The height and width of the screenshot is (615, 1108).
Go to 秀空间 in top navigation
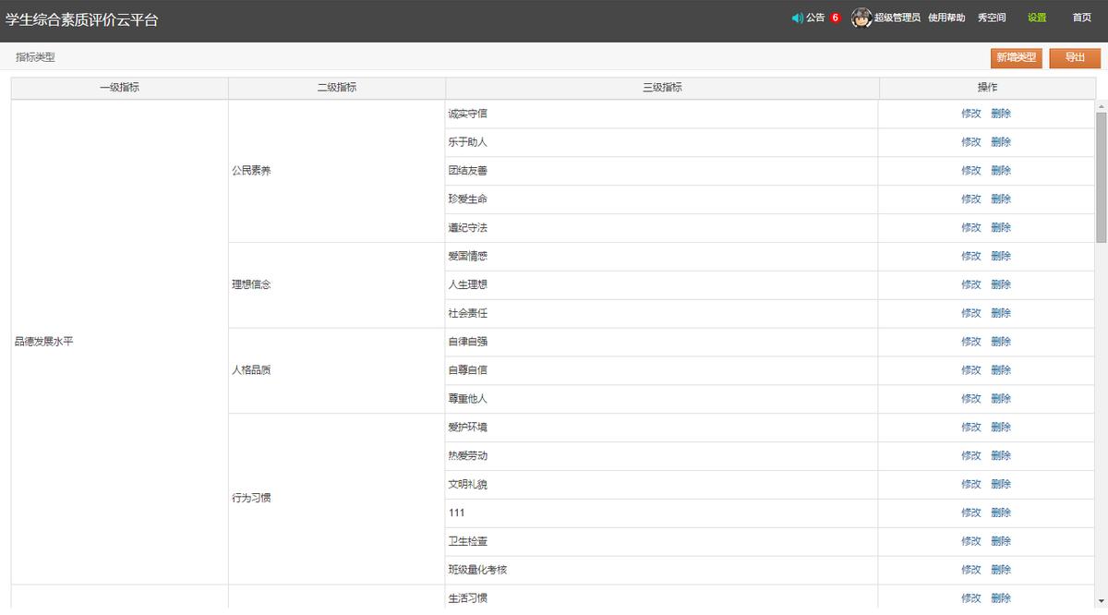click(992, 18)
